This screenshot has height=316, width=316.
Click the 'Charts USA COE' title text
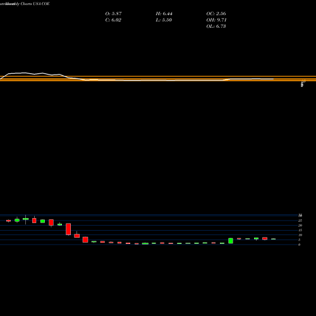click(x=35, y=4)
